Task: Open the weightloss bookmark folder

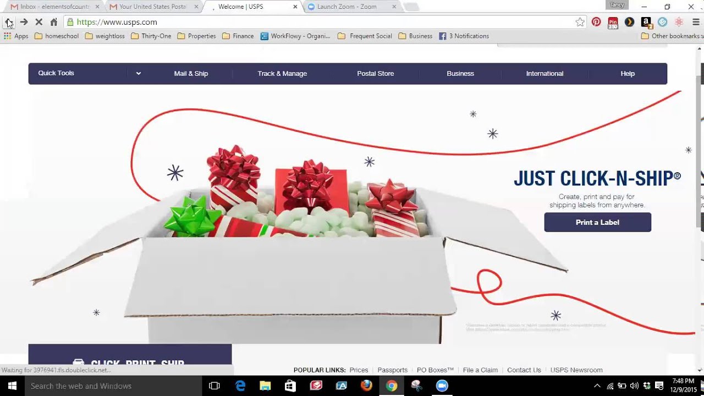Action: [x=105, y=36]
